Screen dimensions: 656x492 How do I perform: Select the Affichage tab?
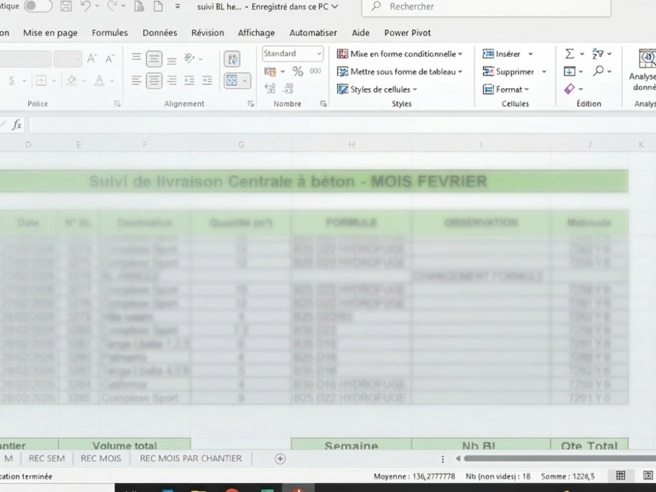pyautogui.click(x=256, y=33)
